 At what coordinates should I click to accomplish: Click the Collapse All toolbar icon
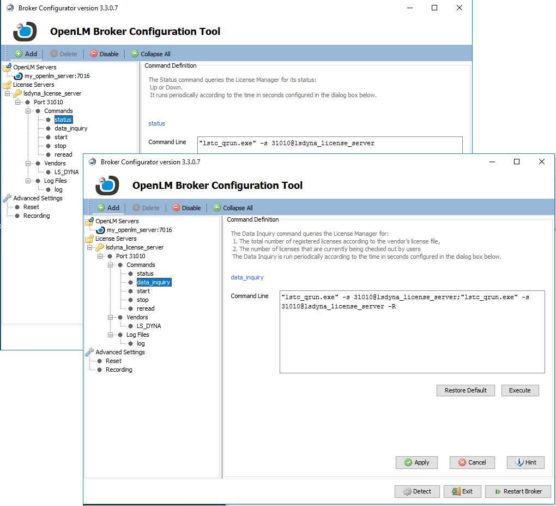[x=216, y=207]
